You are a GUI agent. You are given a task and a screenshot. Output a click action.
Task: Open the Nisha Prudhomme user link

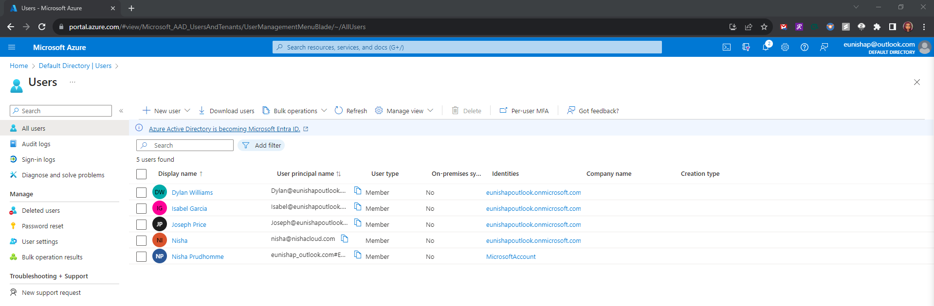(198, 256)
